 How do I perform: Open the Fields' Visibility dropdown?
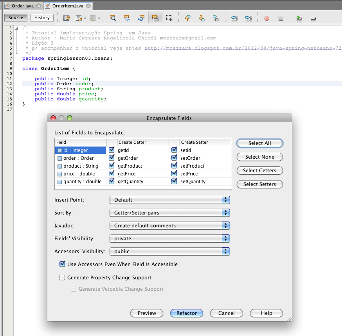tap(170, 238)
